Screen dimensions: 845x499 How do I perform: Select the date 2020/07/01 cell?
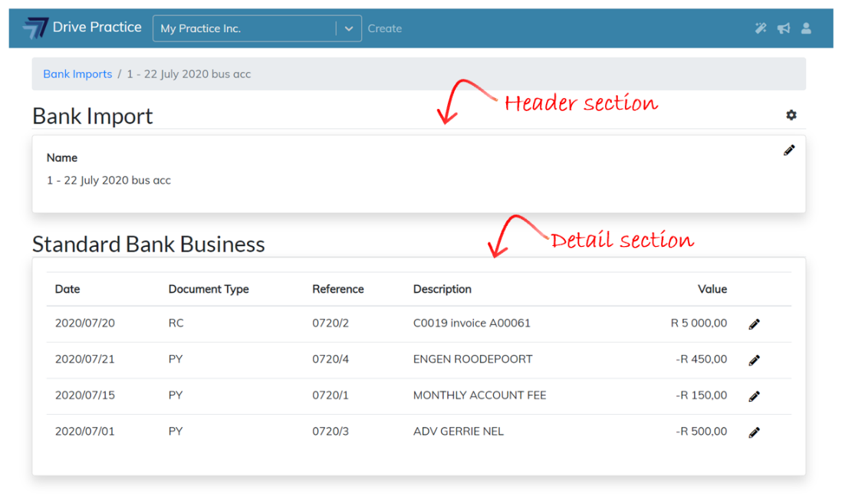(84, 431)
